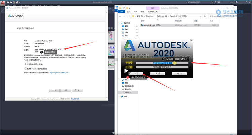This screenshot has width=252, height=135.
Task: Click the AutoCAD help question mark icon
Action: tap(237, 2)
